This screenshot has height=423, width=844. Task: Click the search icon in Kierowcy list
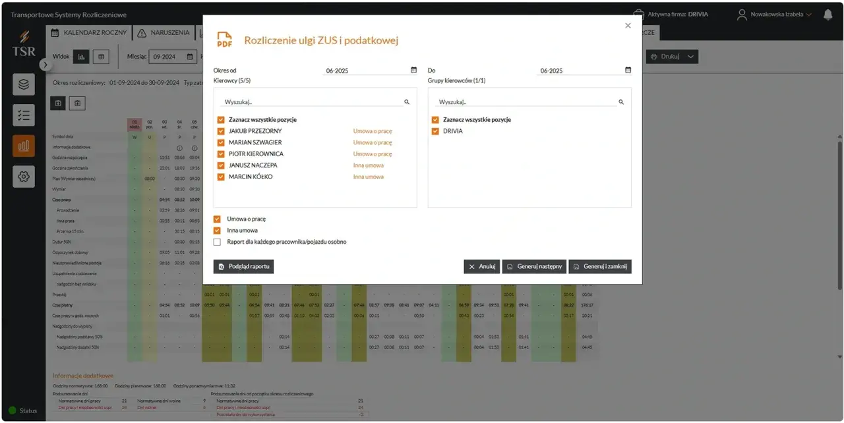pos(407,102)
